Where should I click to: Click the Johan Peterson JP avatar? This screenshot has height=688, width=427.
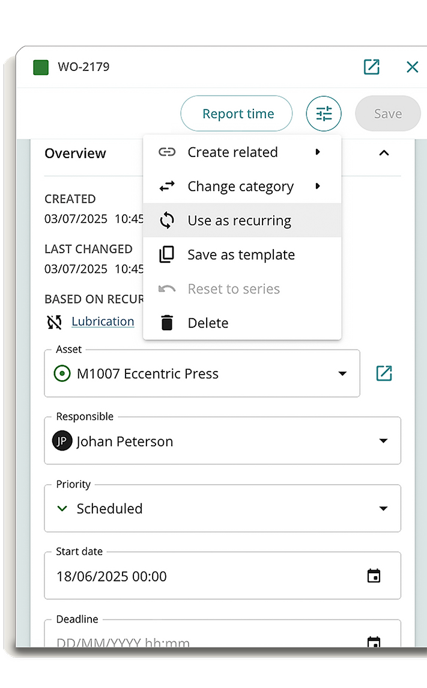[x=62, y=441]
